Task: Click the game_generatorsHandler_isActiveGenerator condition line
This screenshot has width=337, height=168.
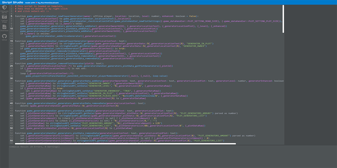Action: pos(73,49)
